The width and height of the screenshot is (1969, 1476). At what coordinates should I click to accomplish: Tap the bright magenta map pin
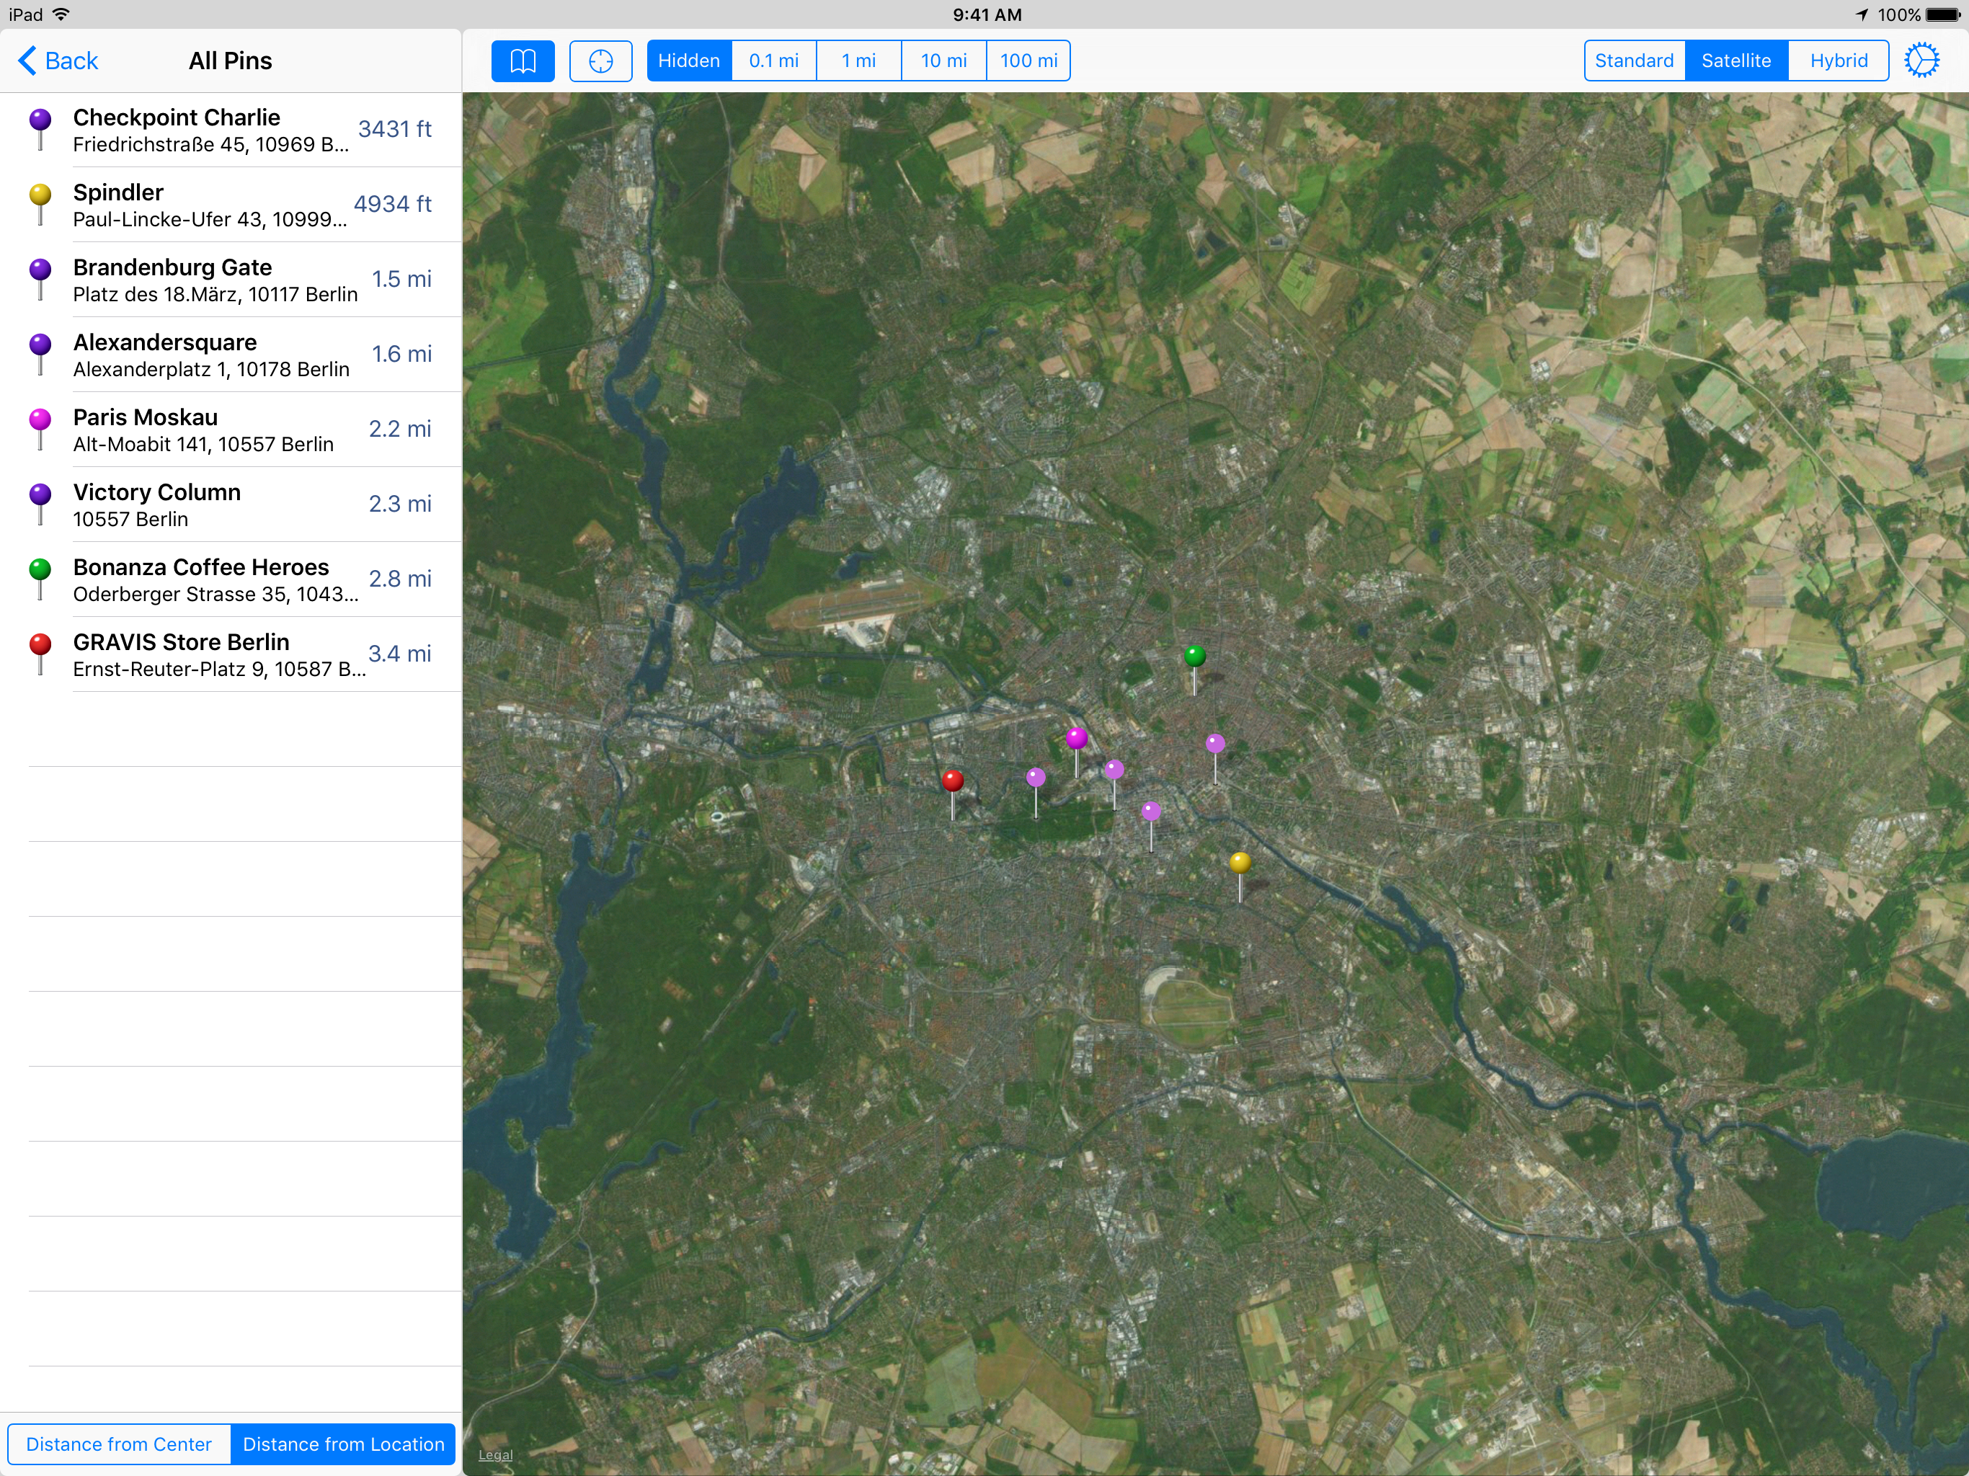click(x=1076, y=739)
